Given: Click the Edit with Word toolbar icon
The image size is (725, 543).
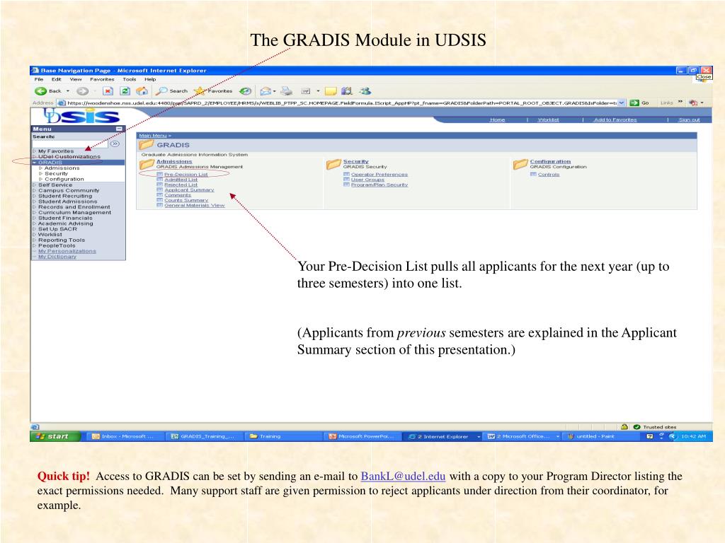Looking at the screenshot, I should (x=306, y=91).
